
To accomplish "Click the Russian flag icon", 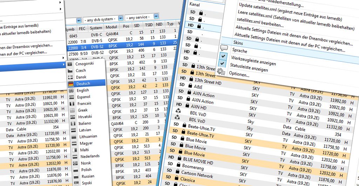I will pyautogui.click(x=76, y=177).
